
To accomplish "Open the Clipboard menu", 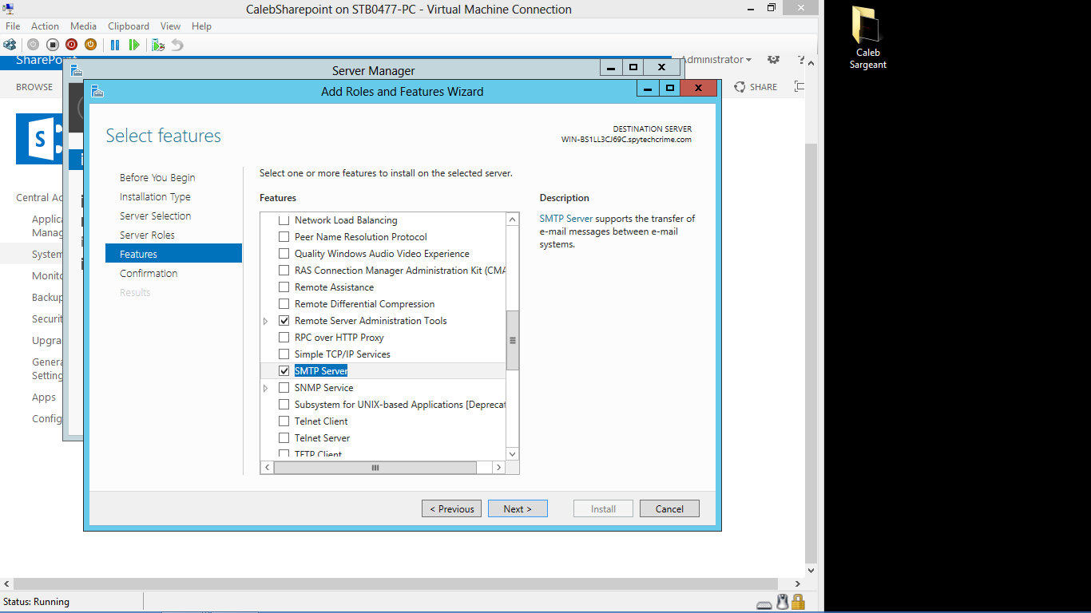I will (x=129, y=26).
